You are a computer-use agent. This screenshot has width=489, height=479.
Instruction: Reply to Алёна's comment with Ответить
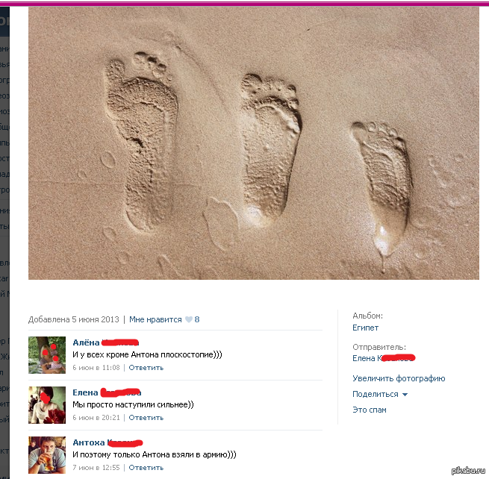point(146,368)
